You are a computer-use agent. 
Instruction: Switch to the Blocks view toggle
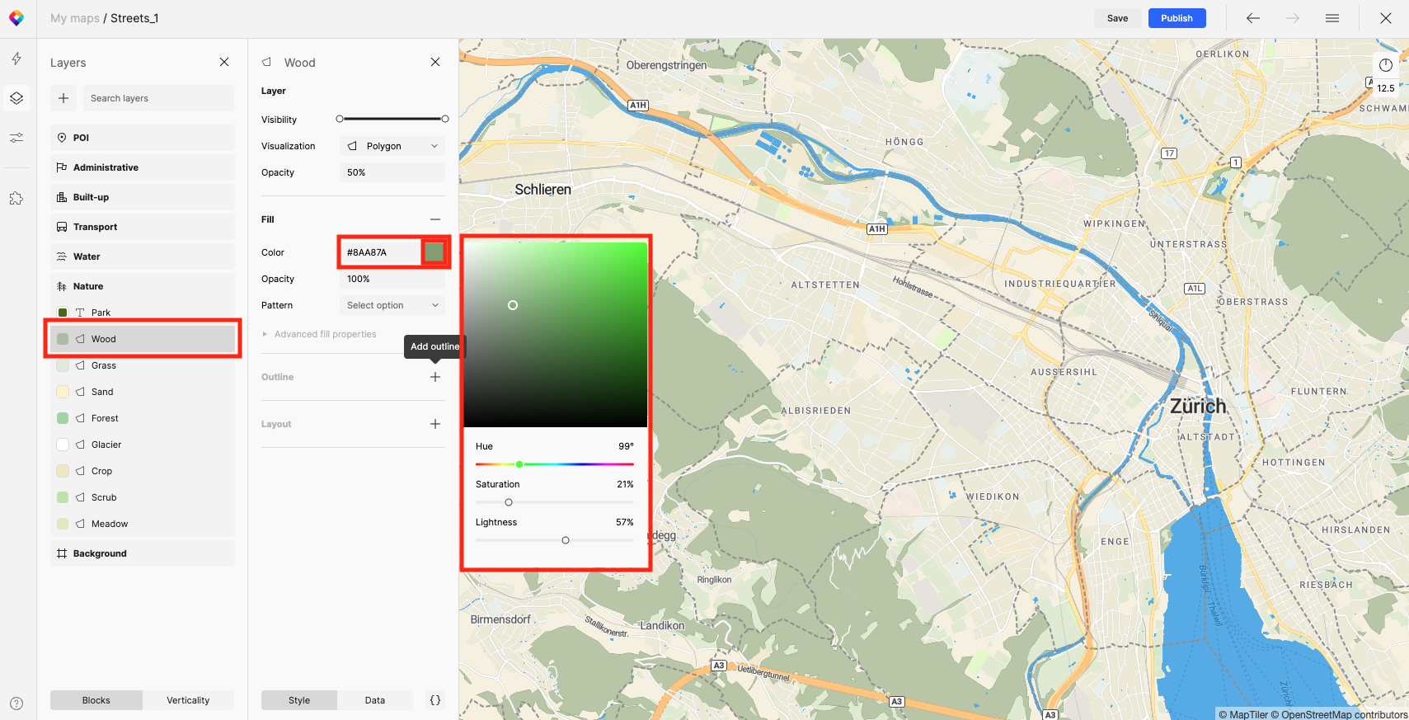[x=96, y=700]
